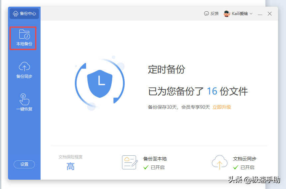Click the shield clock backup graphic
Screen dimensions: 286x189
coord(100,83)
